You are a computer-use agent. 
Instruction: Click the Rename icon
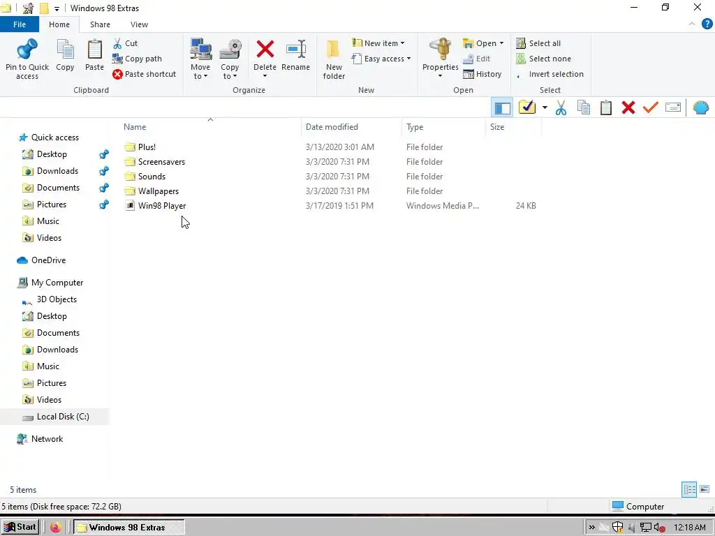point(296,50)
